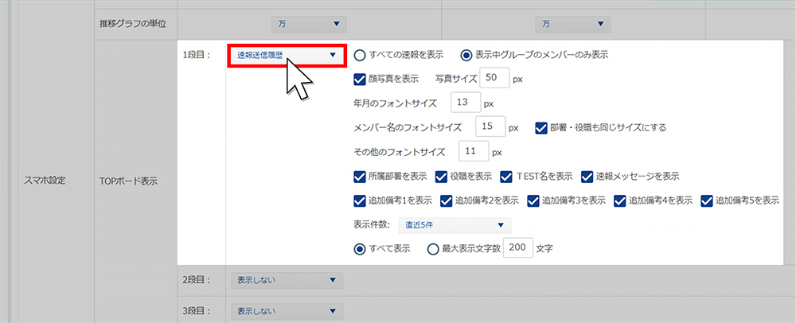Open the 表示件数 直近5件 dropdown
Image resolution: width=796 pixels, height=323 pixels.
click(x=454, y=225)
